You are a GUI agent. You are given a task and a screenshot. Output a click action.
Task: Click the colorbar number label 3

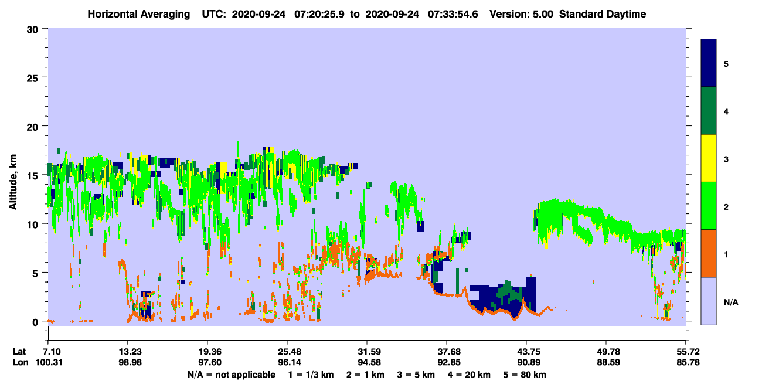(726, 159)
